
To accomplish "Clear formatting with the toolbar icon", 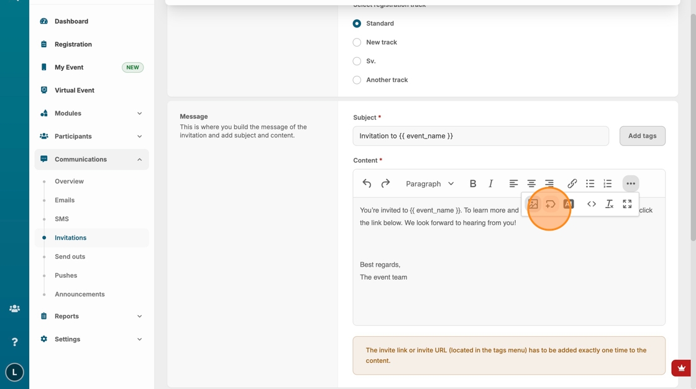I will (x=609, y=204).
